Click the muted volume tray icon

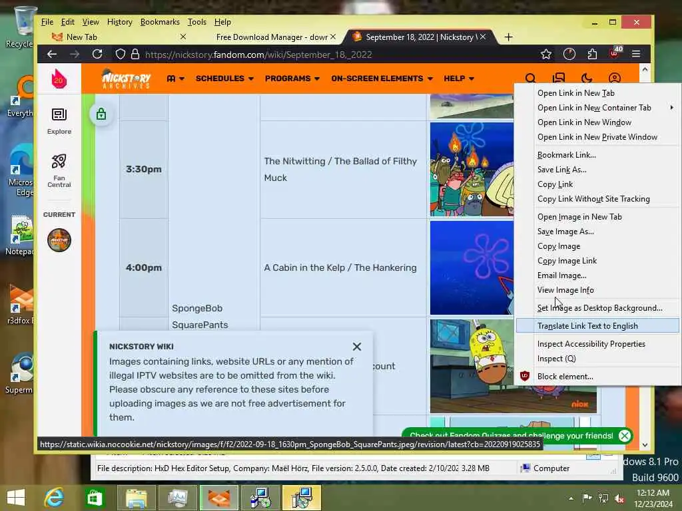(619, 498)
